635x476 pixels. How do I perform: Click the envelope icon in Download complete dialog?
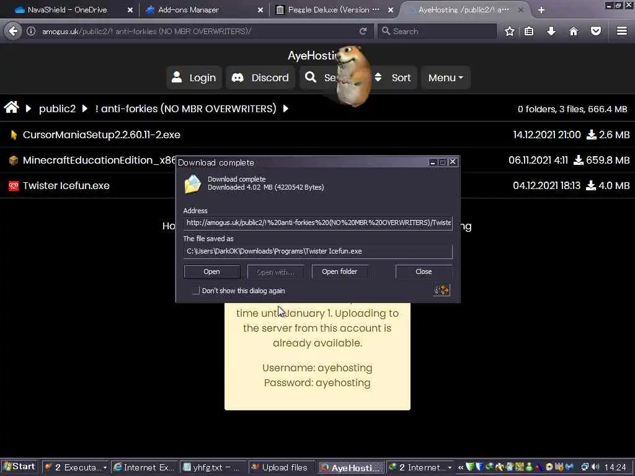click(x=193, y=184)
